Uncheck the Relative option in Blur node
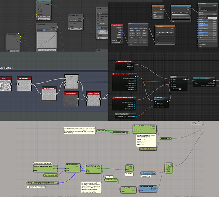Viewport: 219px width, 197px height. pos(98,23)
